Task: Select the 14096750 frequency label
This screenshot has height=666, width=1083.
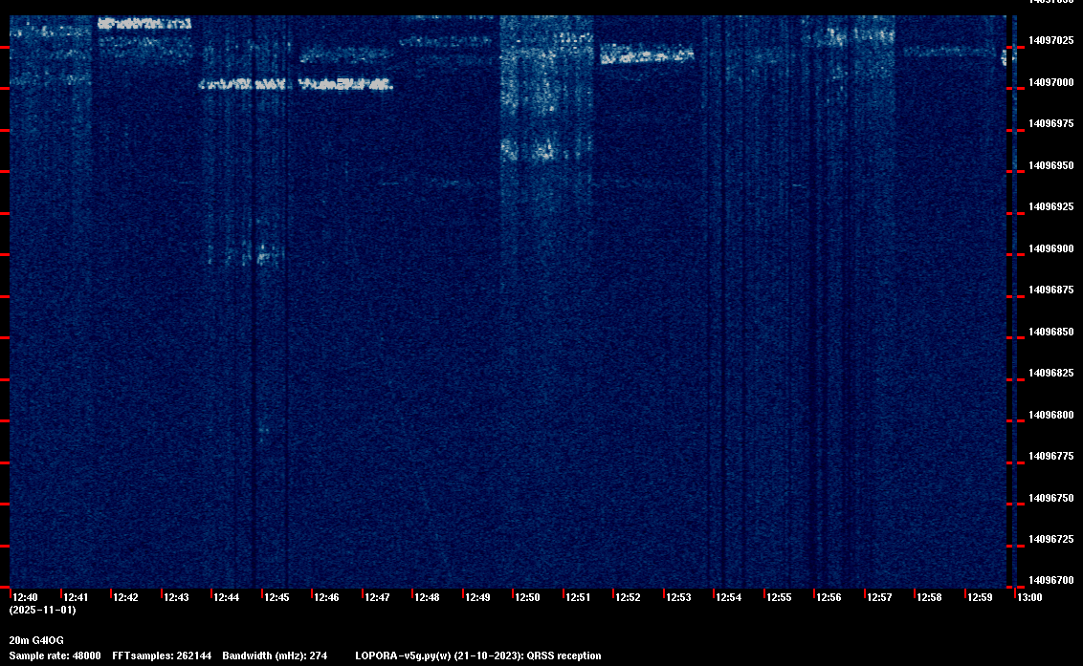Action: point(1051,498)
